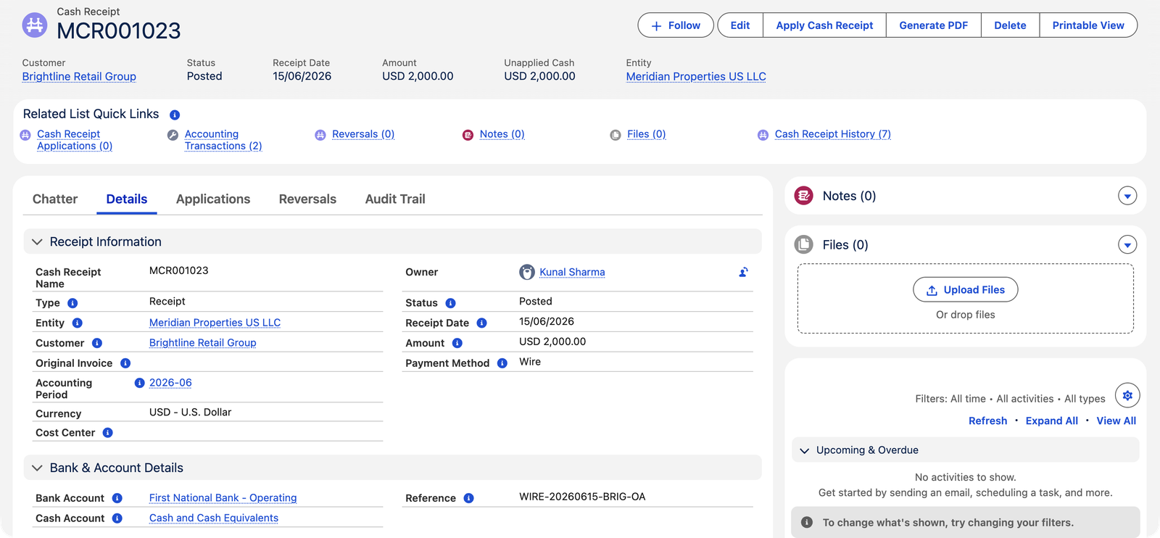Click the info icon beside Customer field
1160x538 pixels.
97,343
